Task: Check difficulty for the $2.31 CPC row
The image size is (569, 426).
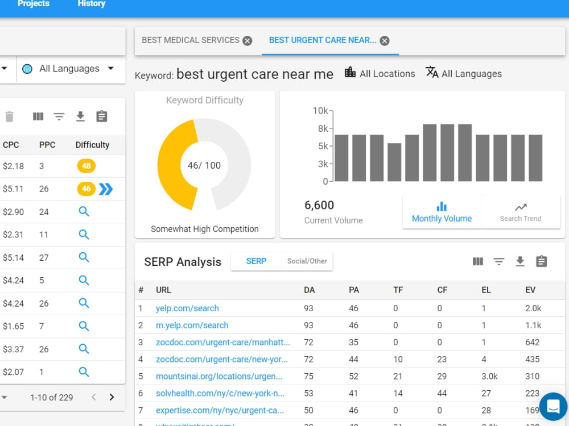Action: (x=84, y=235)
